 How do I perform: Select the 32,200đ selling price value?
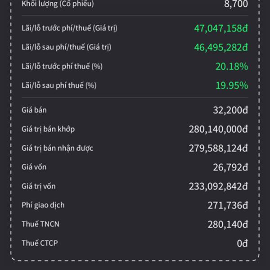point(230,110)
